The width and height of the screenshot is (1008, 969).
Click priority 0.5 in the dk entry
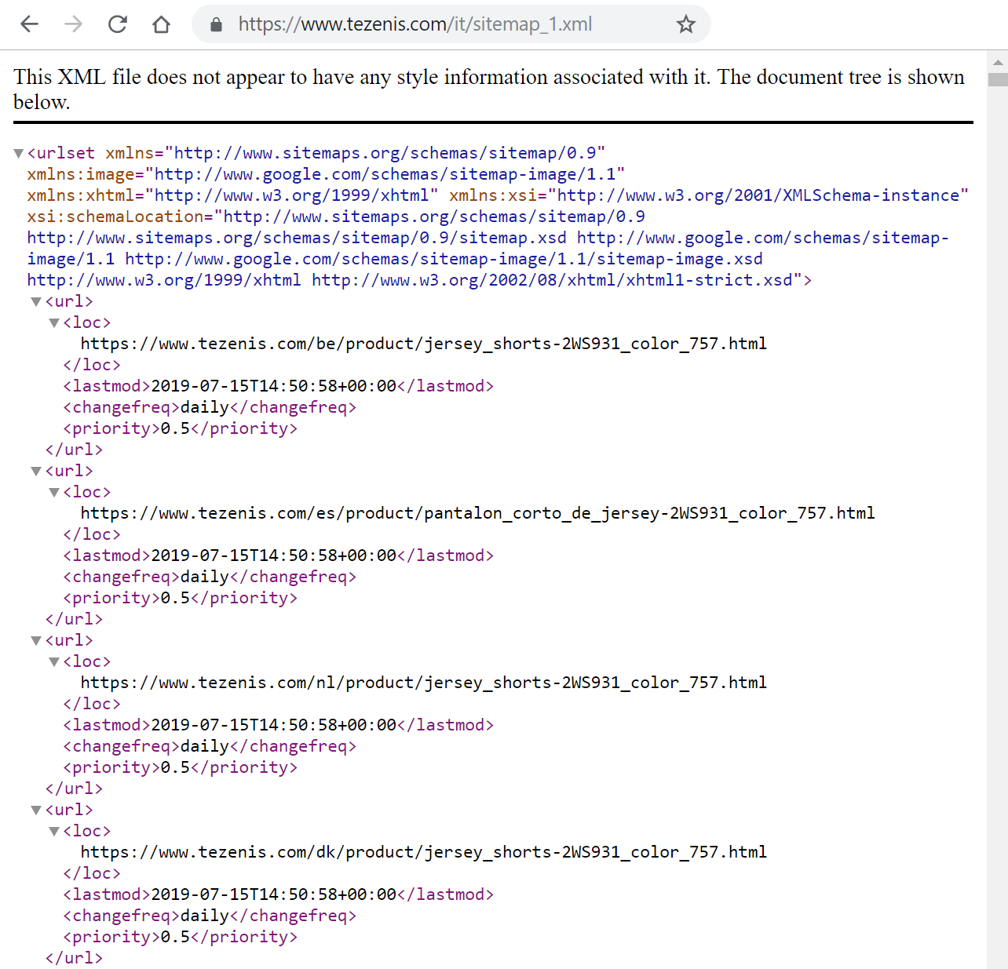point(175,937)
